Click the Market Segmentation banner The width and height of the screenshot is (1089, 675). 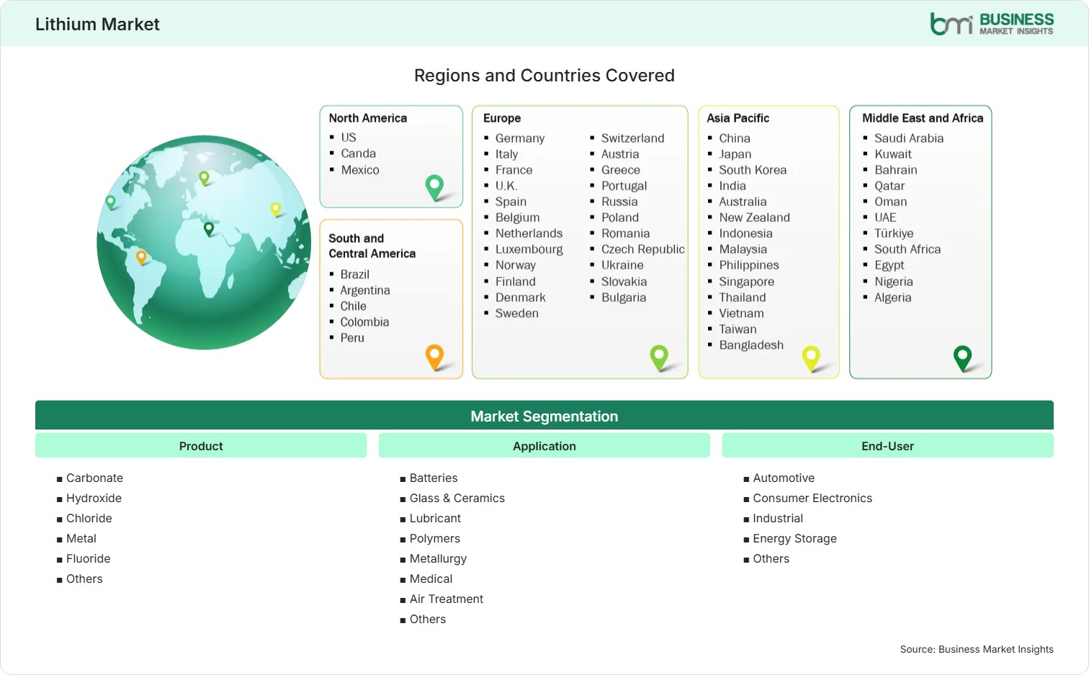(x=544, y=416)
